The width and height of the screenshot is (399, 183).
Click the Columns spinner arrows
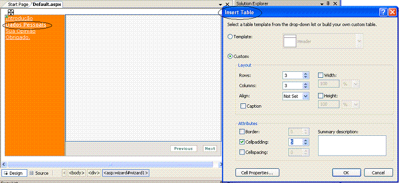(x=306, y=86)
